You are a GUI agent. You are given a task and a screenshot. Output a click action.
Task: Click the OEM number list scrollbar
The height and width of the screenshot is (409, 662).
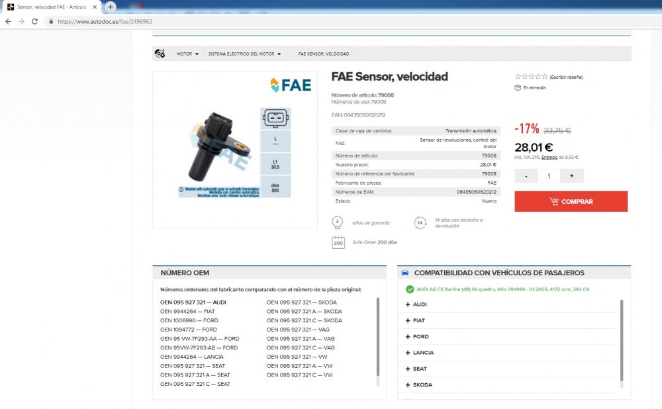tap(378, 336)
